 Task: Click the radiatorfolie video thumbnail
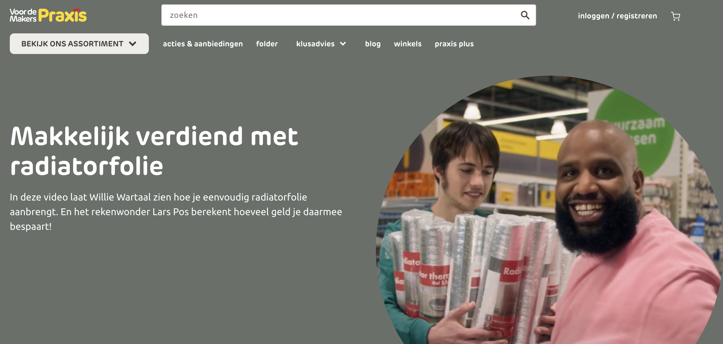coord(549,210)
